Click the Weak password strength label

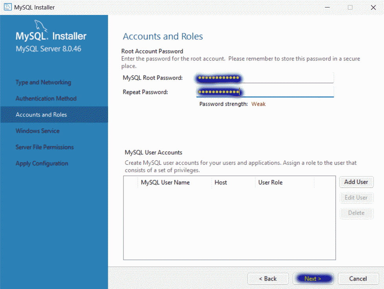(x=258, y=104)
